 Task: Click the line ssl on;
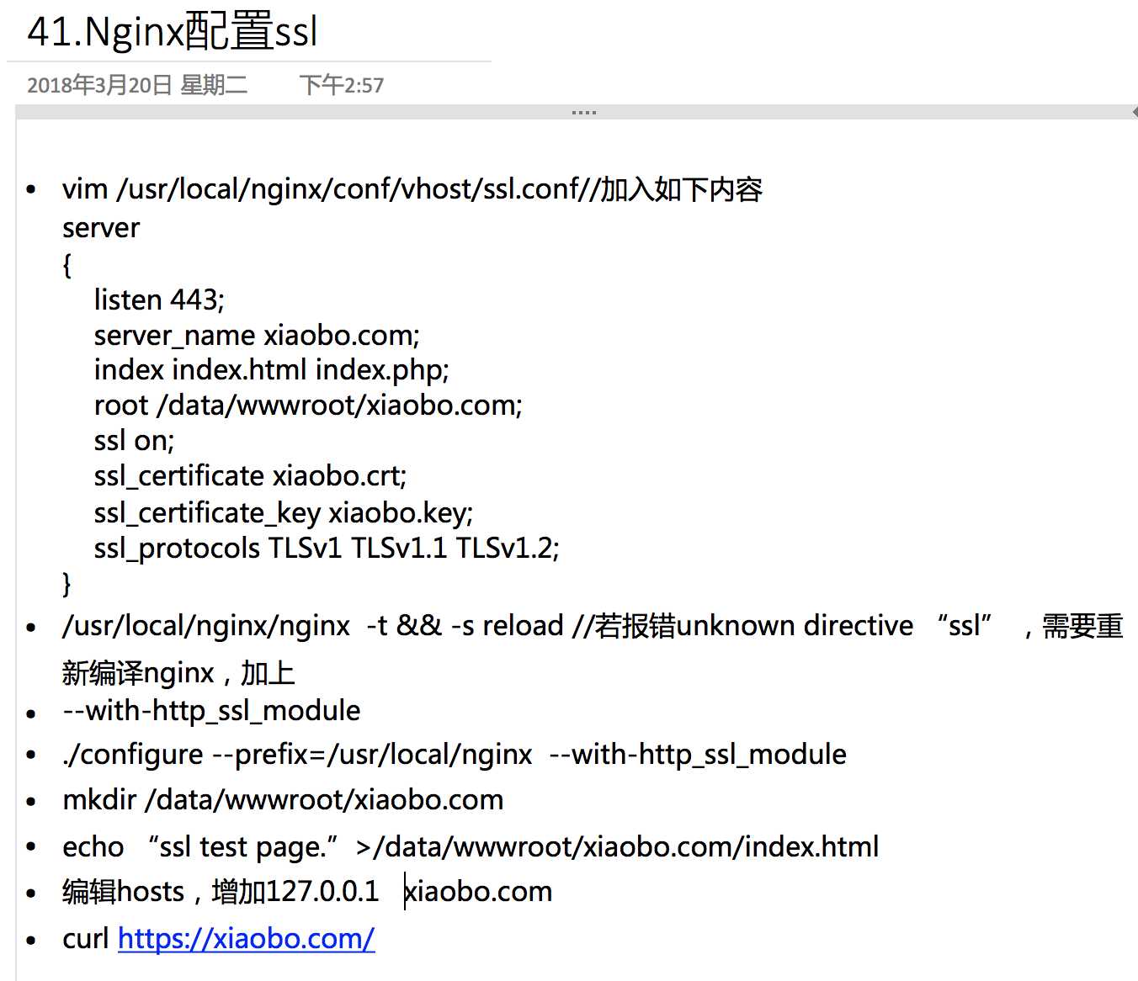134,441
